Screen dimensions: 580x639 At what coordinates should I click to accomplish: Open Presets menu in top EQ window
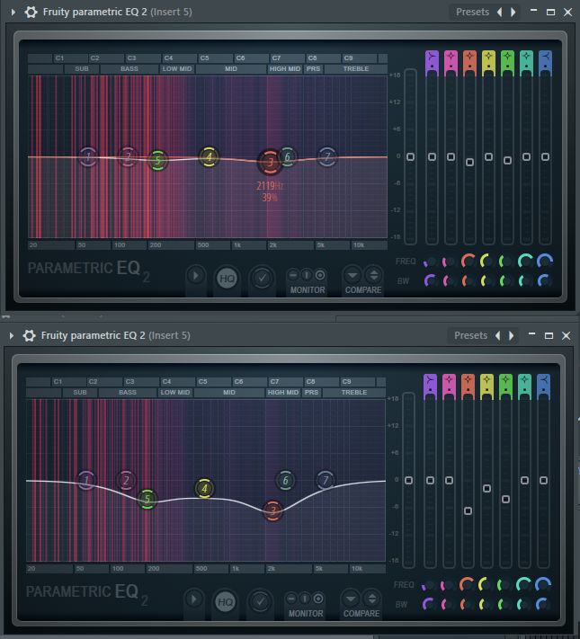(x=472, y=12)
